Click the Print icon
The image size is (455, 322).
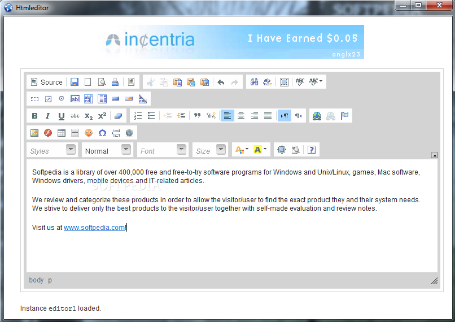[x=115, y=82]
